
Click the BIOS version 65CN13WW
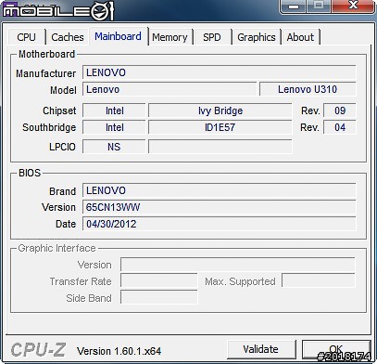tap(220, 207)
